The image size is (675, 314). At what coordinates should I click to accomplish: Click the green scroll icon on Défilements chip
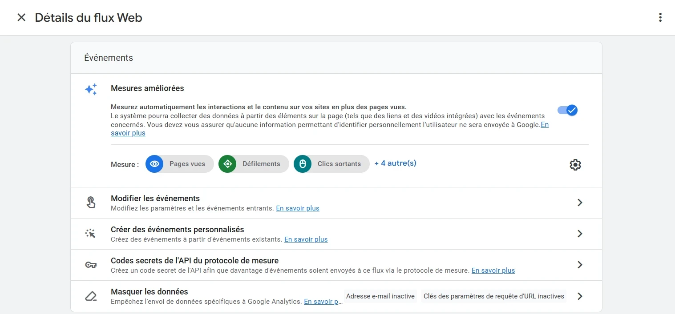click(227, 163)
